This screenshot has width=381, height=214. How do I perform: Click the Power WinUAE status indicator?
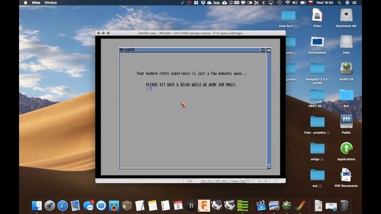click(x=235, y=181)
